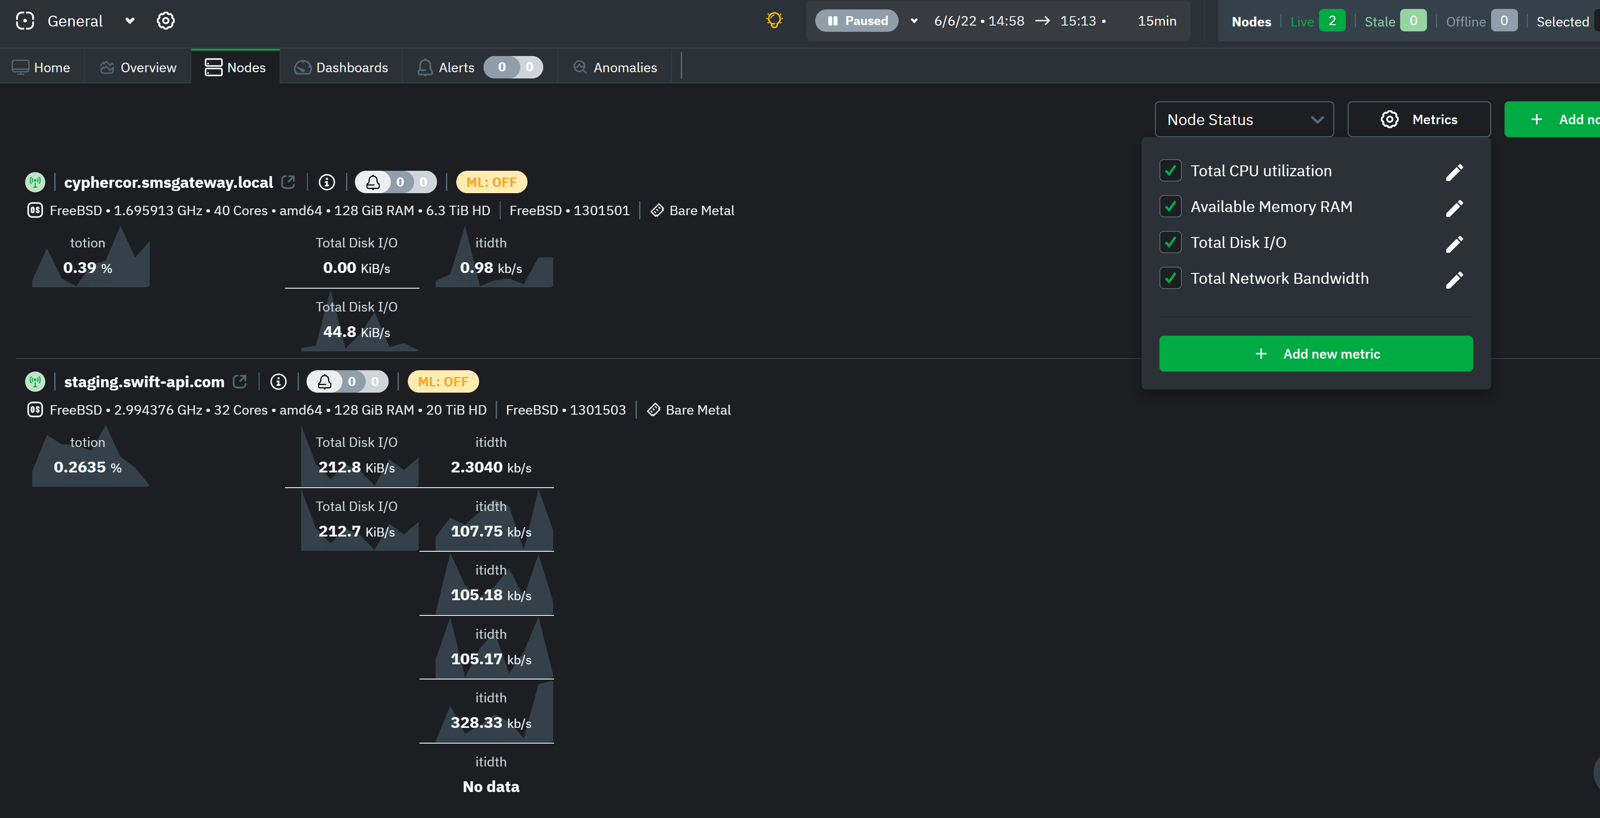The height and width of the screenshot is (818, 1600).
Task: Open the workspace settings gear icon
Action: coord(164,21)
